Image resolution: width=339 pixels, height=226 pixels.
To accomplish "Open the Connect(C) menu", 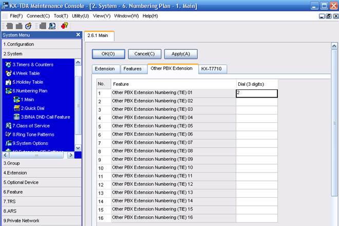I will (x=38, y=16).
